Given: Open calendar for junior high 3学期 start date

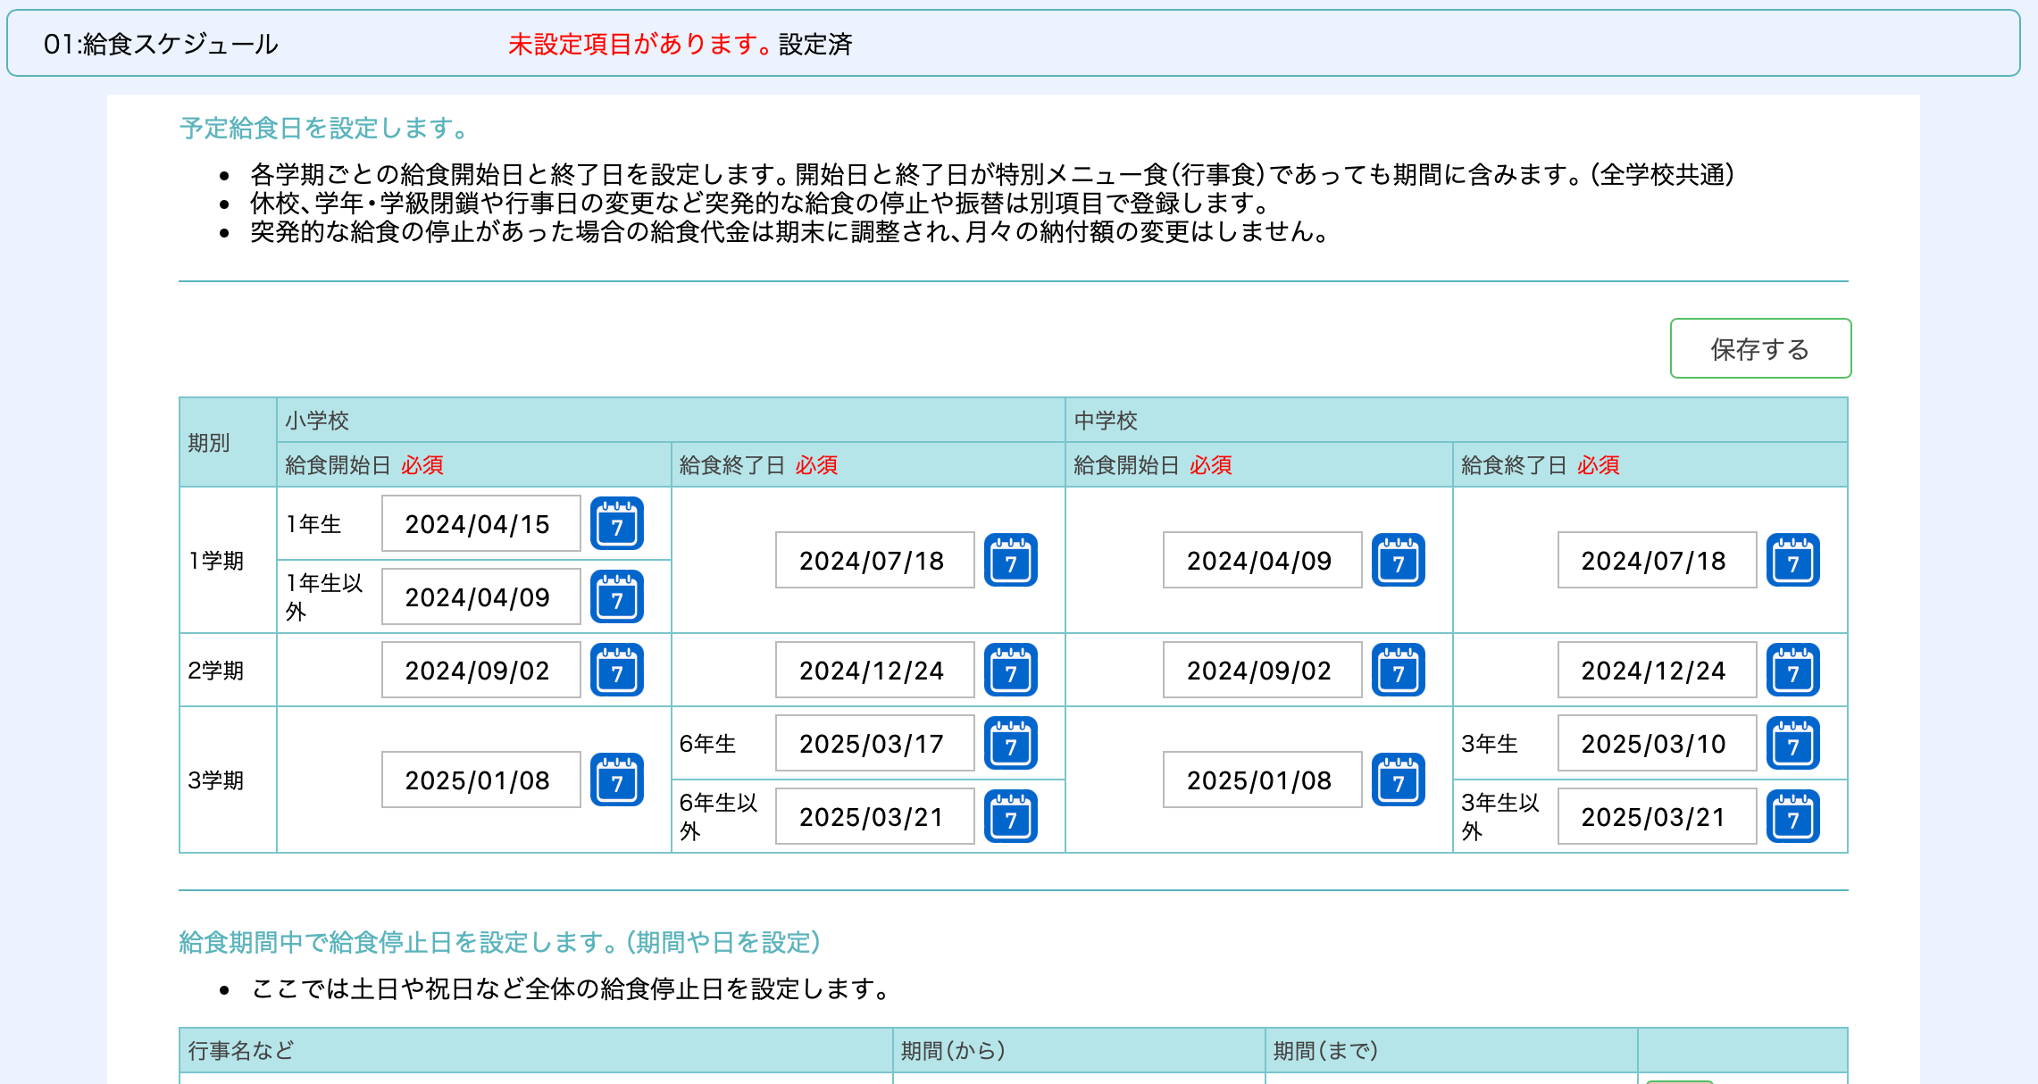Looking at the screenshot, I should 1398,780.
